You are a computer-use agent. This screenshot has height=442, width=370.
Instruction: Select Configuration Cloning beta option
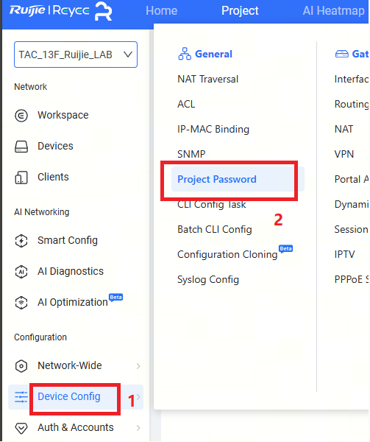(x=227, y=255)
